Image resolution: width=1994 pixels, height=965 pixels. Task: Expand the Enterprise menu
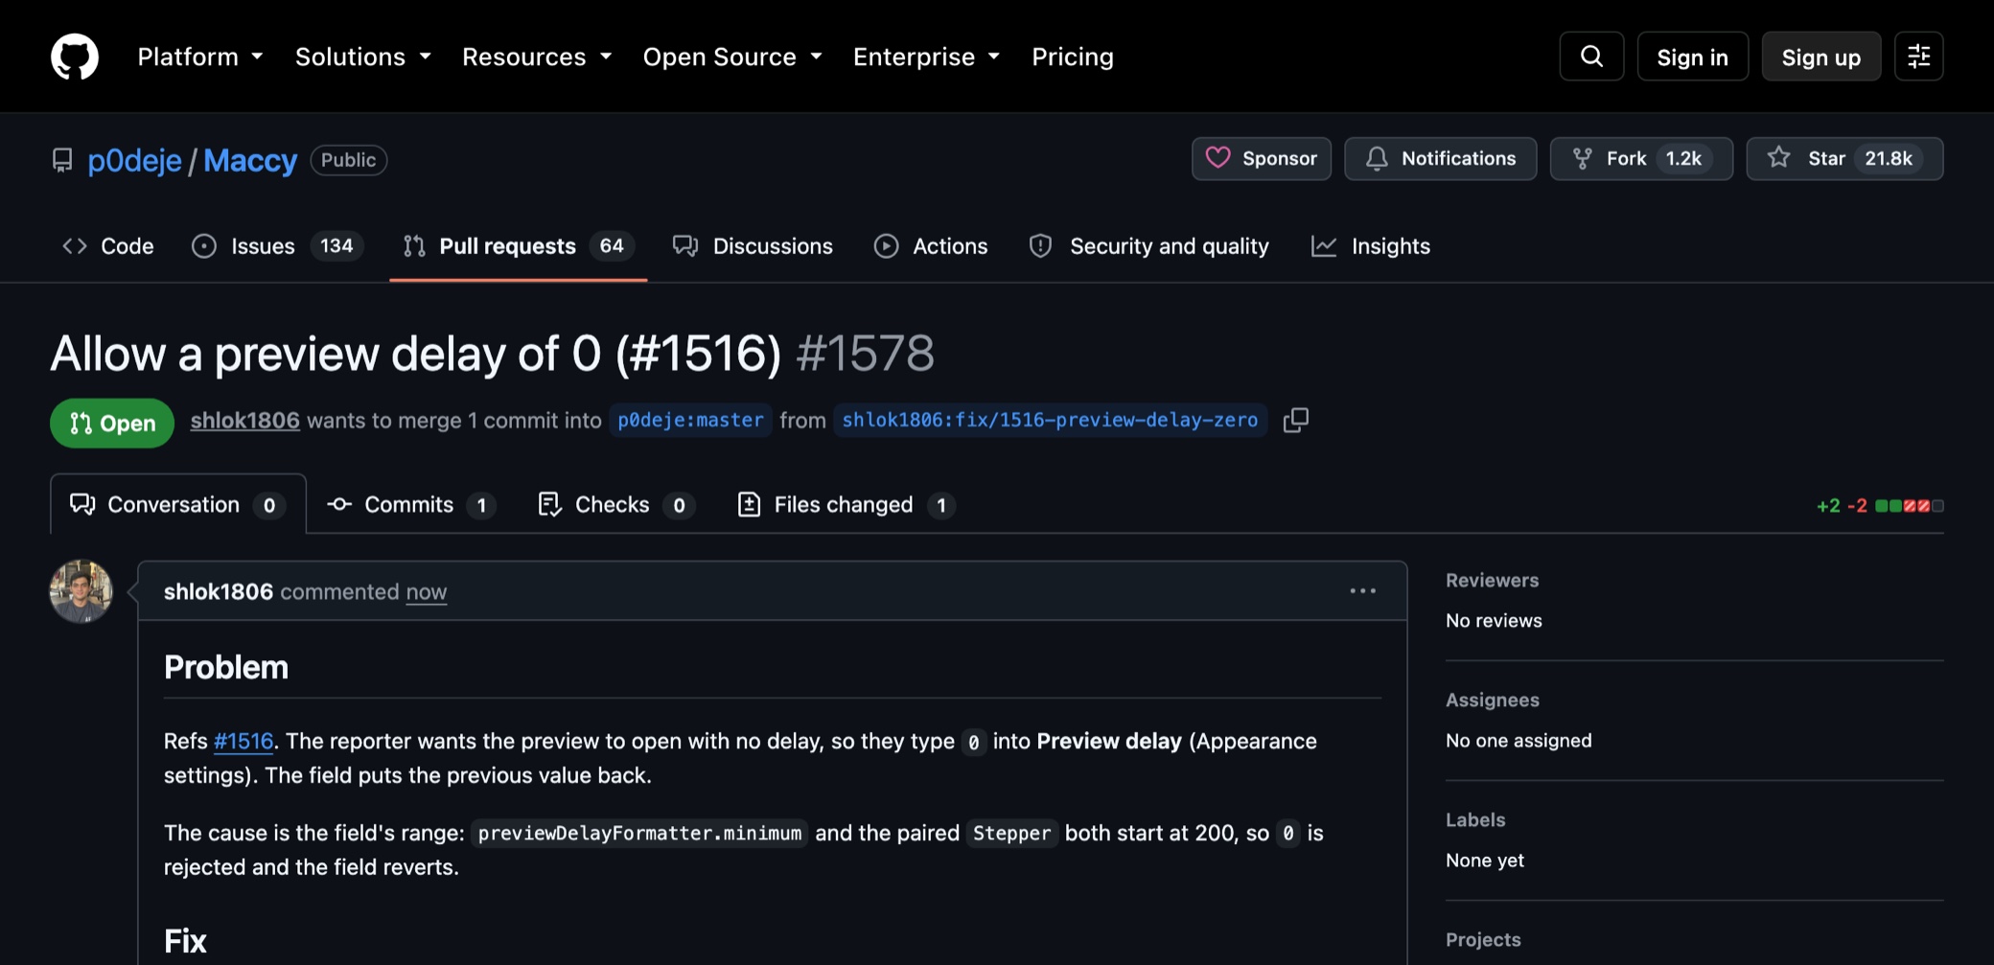(x=926, y=57)
